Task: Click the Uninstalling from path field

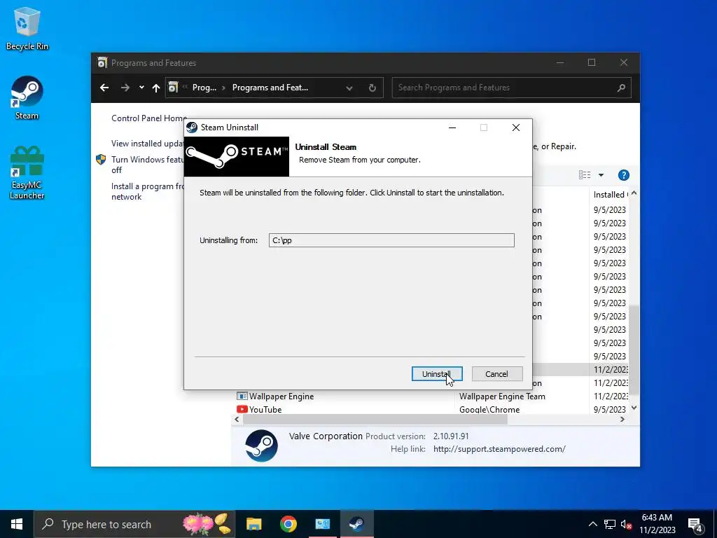Action: pyautogui.click(x=391, y=240)
